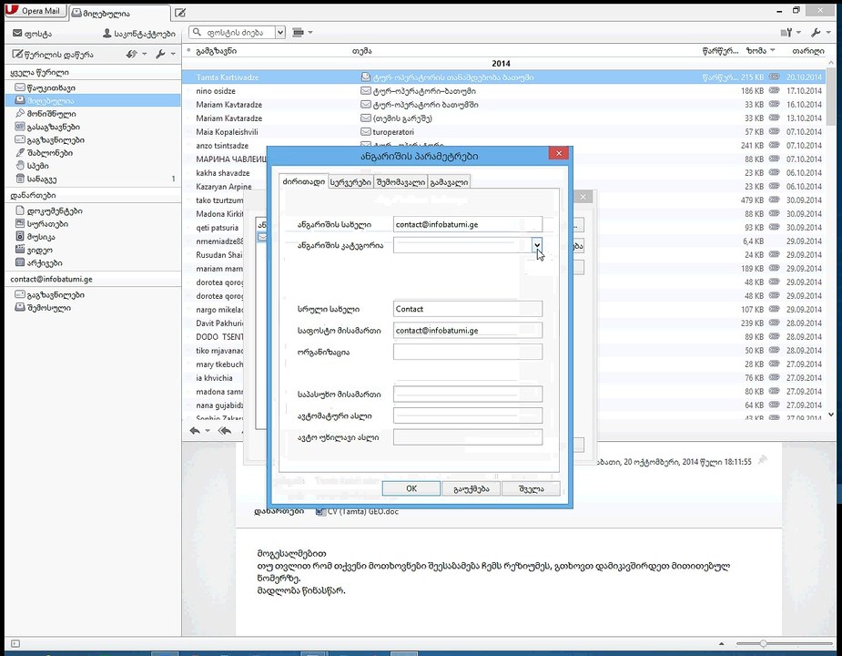Open the turoperatori message from Maia Kopaleishvili
Image resolution: width=842 pixels, height=656 pixels.
pyautogui.click(x=502, y=132)
